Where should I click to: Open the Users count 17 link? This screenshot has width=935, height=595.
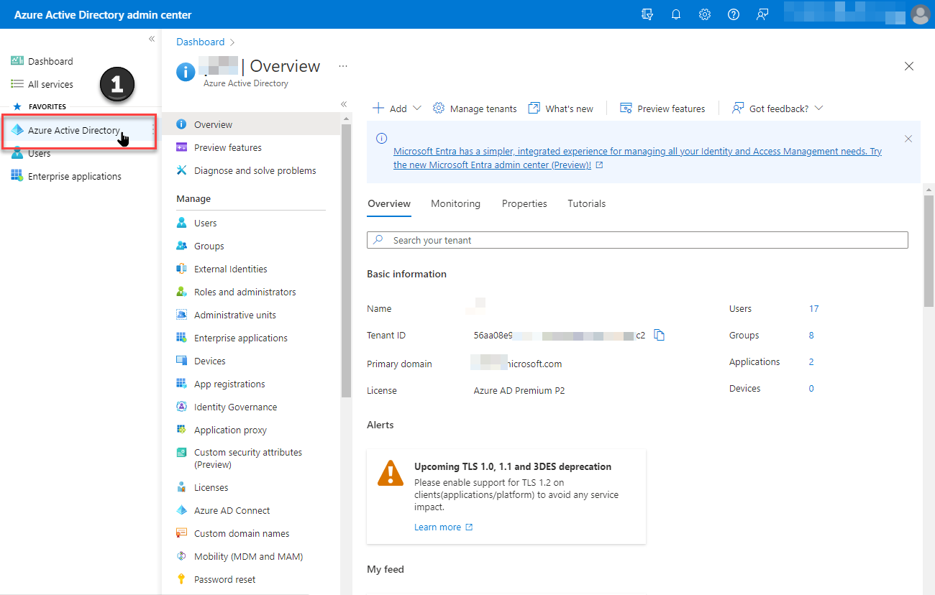[x=814, y=309]
